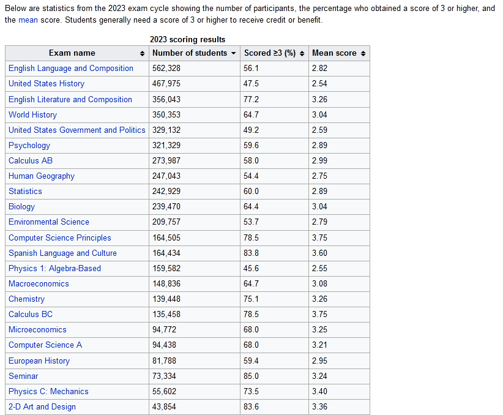503x415 pixels.
Task: Open Spanish Language and Culture link
Action: tap(62, 253)
